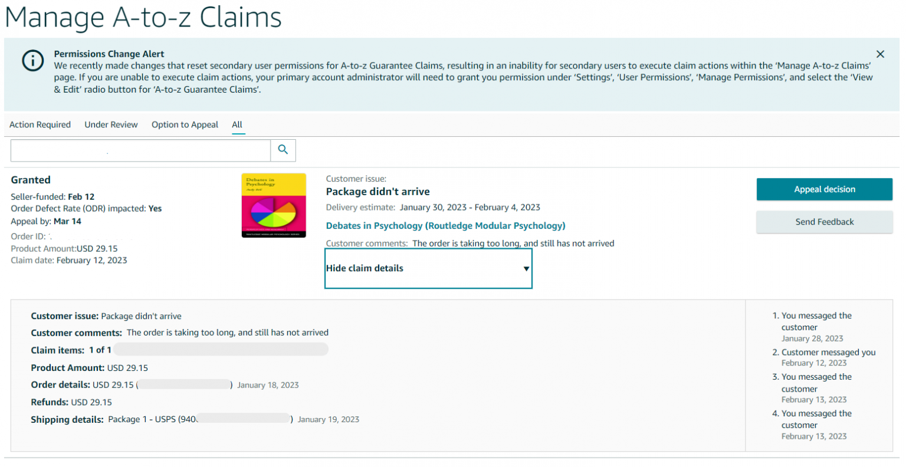Click the Hide claim details label
The height and width of the screenshot is (467, 906).
tap(365, 268)
